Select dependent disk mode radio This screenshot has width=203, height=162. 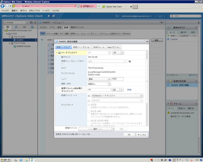pyautogui.click(x=89, y=105)
